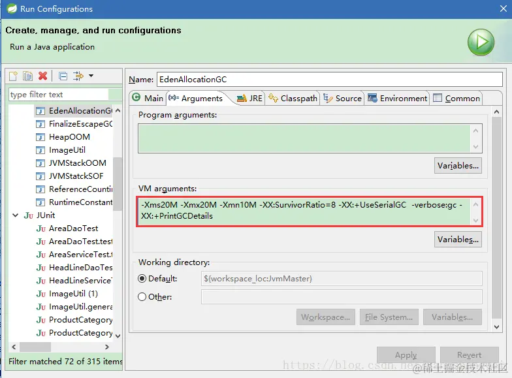The height and width of the screenshot is (378, 512).
Task: Click Variables button in Working directory section
Action: click(452, 317)
